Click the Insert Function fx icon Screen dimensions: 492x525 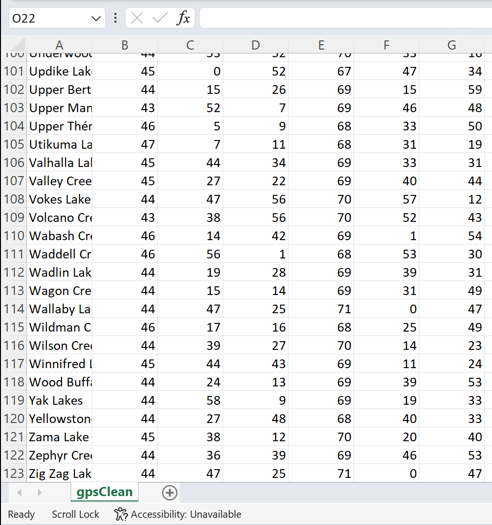pyautogui.click(x=183, y=18)
